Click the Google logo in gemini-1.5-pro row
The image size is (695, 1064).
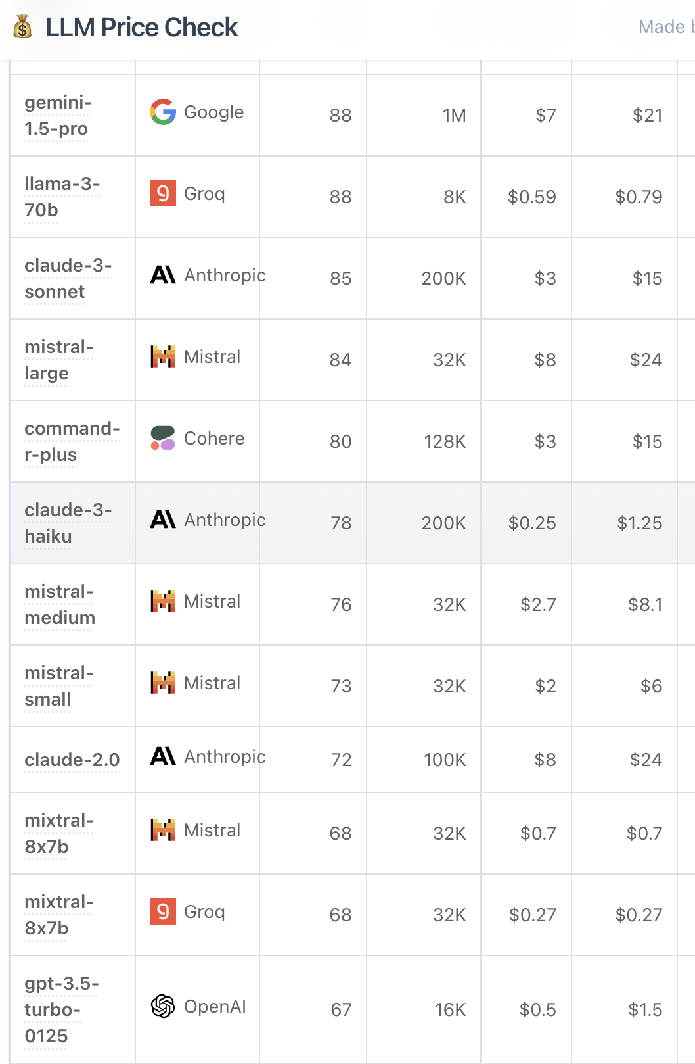(163, 112)
